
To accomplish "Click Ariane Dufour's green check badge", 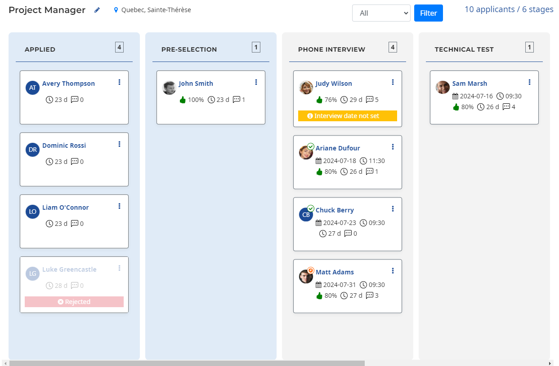I will (x=310, y=146).
